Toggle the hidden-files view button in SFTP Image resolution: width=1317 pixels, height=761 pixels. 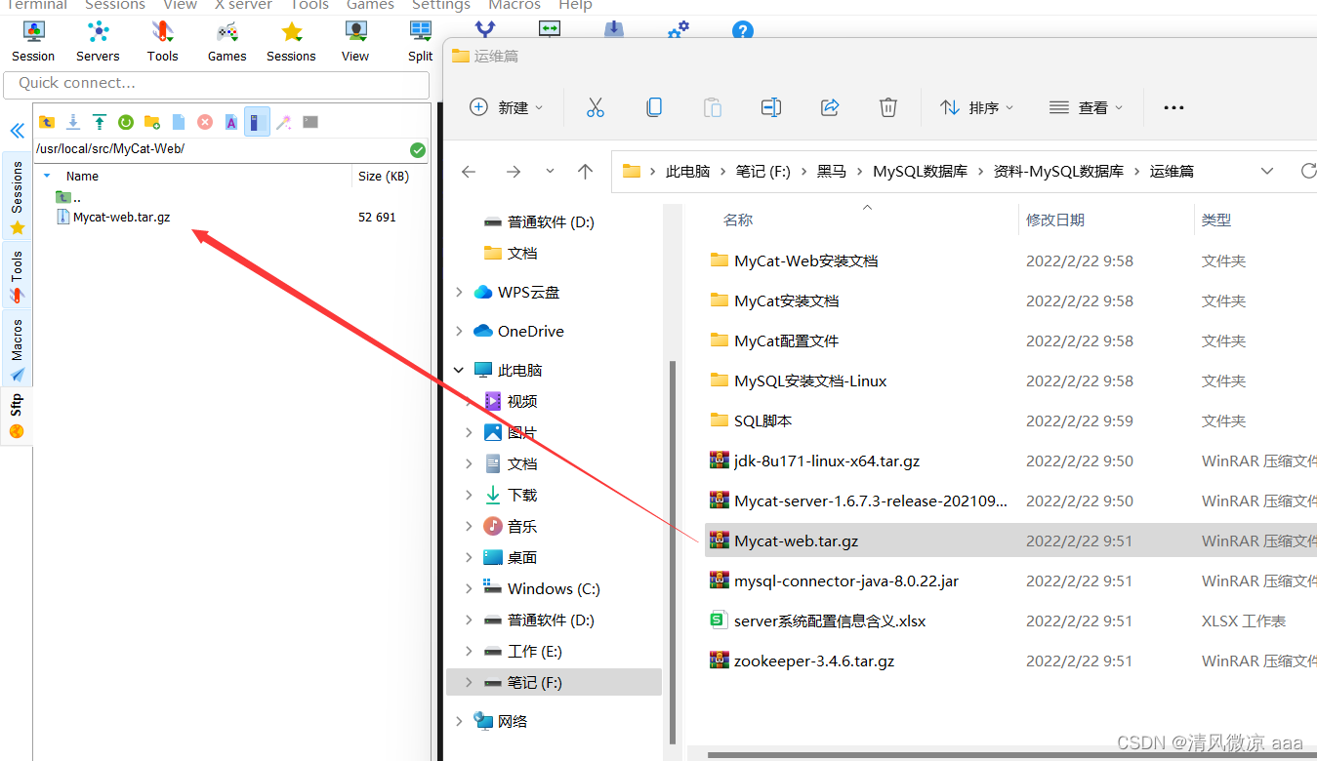click(x=257, y=122)
